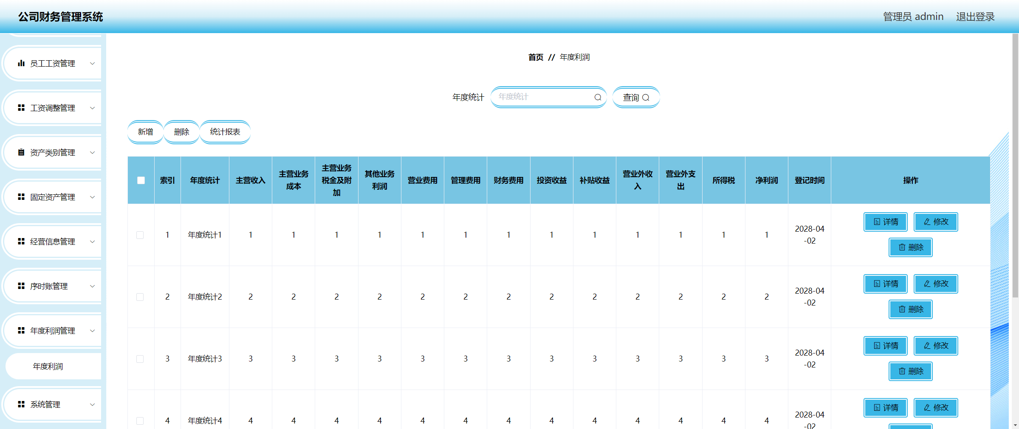This screenshot has width=1019, height=429.
Task: Check the box for row 年度统计4
Action: click(x=140, y=421)
